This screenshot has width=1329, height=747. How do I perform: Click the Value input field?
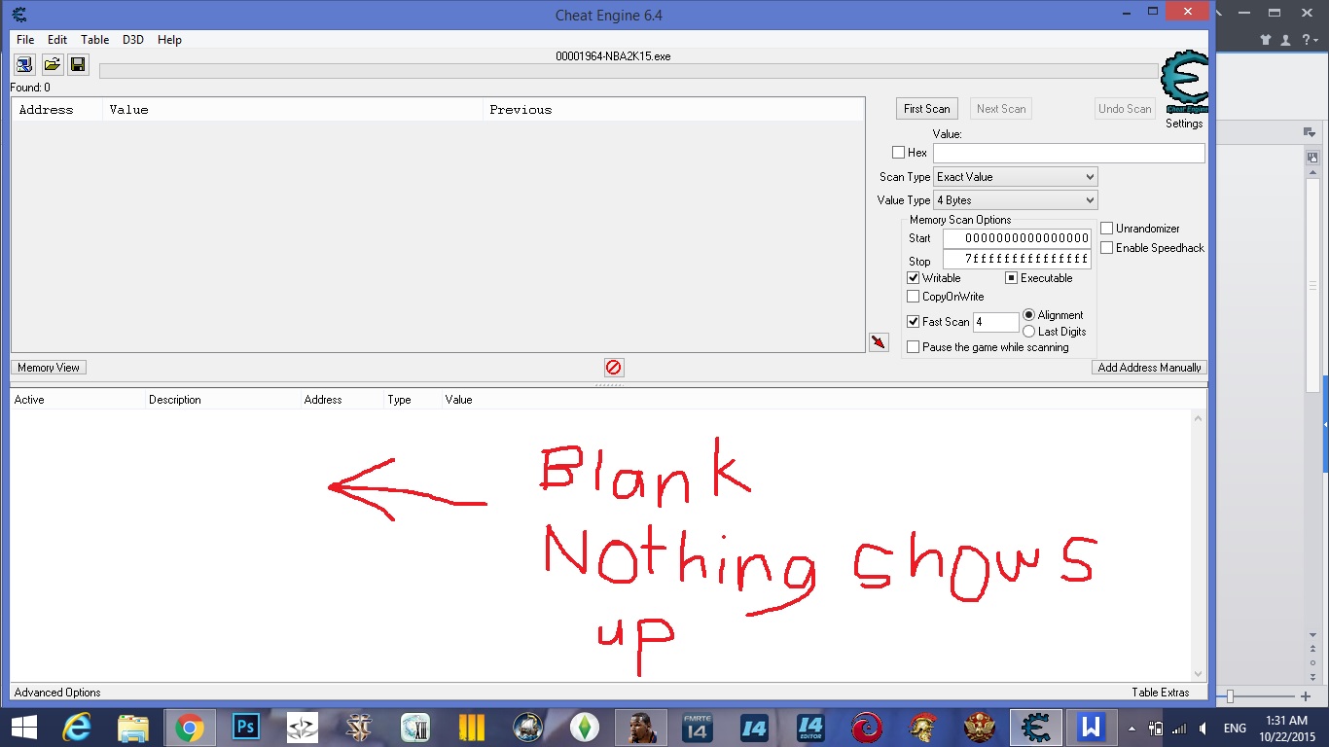[1068, 154]
